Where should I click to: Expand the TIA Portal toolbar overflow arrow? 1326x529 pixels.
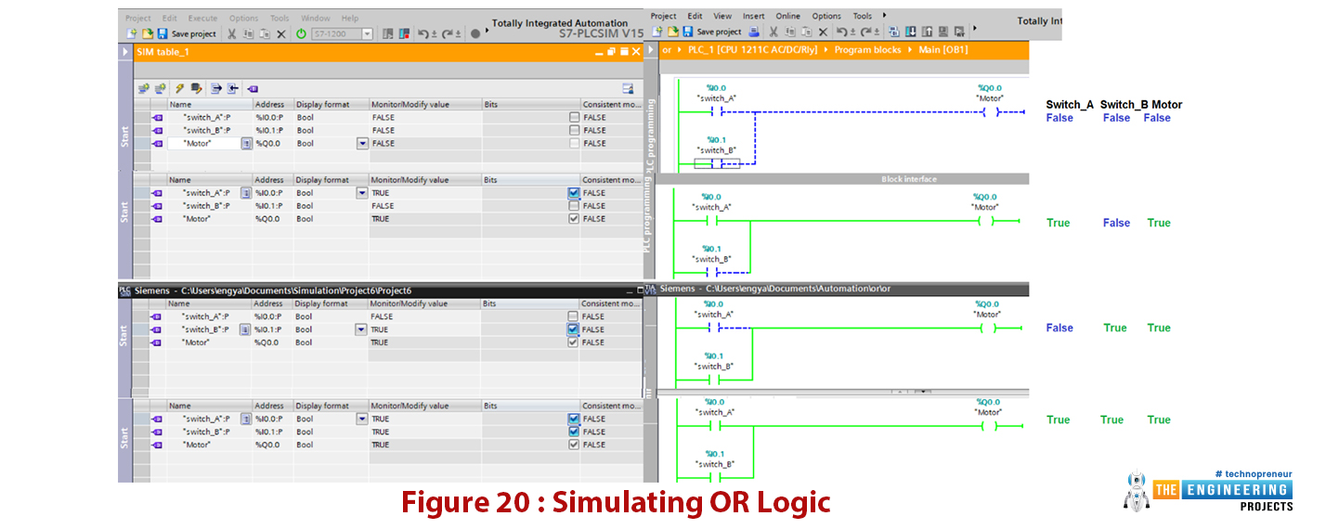974,27
